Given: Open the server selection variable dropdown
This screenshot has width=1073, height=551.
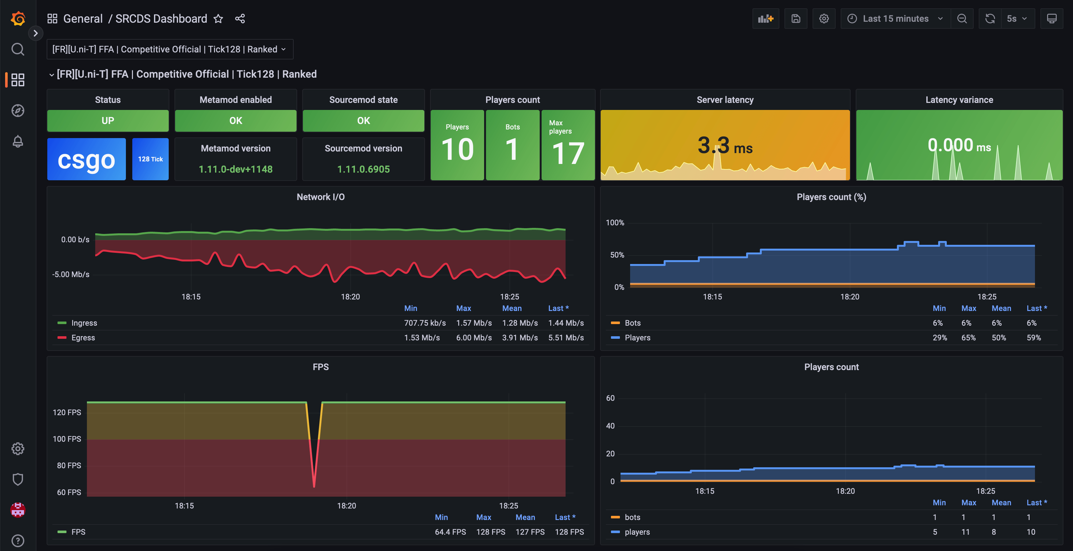Looking at the screenshot, I should point(170,49).
